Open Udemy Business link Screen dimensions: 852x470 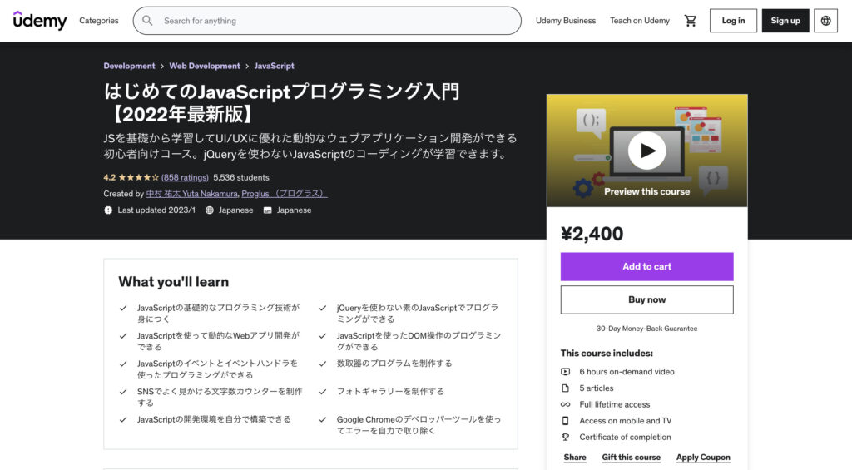[566, 21]
